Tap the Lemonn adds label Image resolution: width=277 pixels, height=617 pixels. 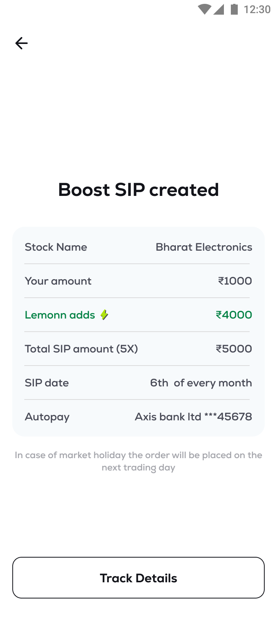coord(60,315)
